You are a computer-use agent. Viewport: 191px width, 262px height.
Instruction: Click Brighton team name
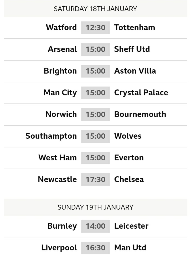coord(60,71)
